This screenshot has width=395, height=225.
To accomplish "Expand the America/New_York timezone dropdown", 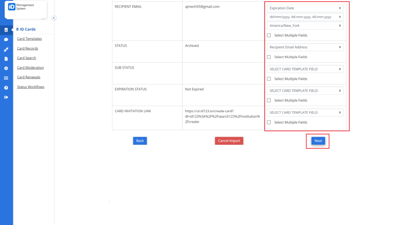I will (x=305, y=25).
